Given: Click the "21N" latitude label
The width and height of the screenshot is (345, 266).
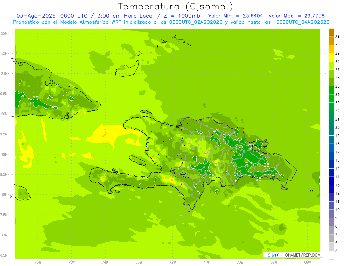Looking at the screenshot, I should [x=5, y=74].
